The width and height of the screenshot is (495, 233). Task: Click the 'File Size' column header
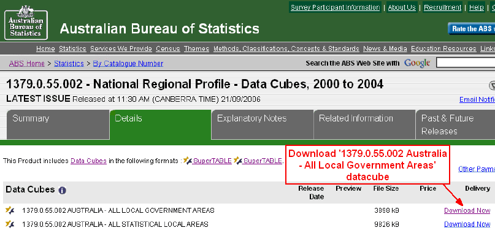pyautogui.click(x=385, y=188)
